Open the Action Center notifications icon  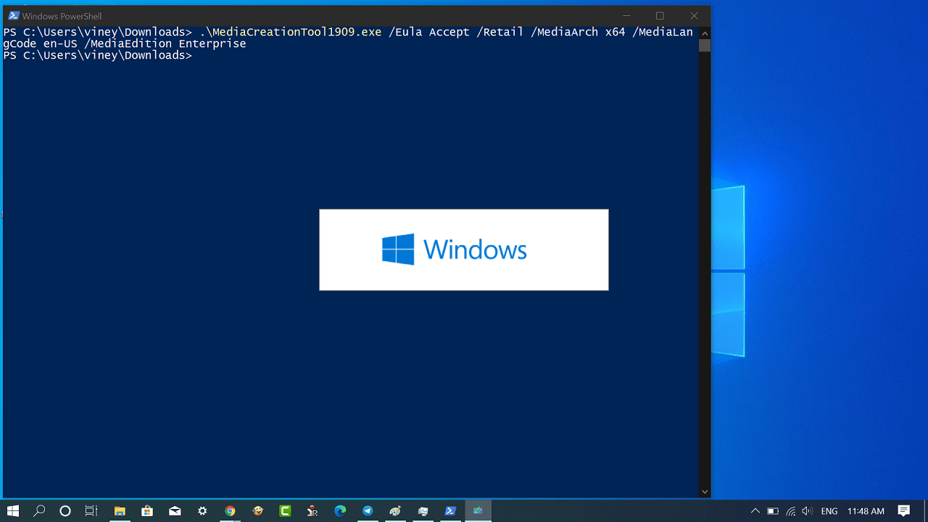(904, 511)
